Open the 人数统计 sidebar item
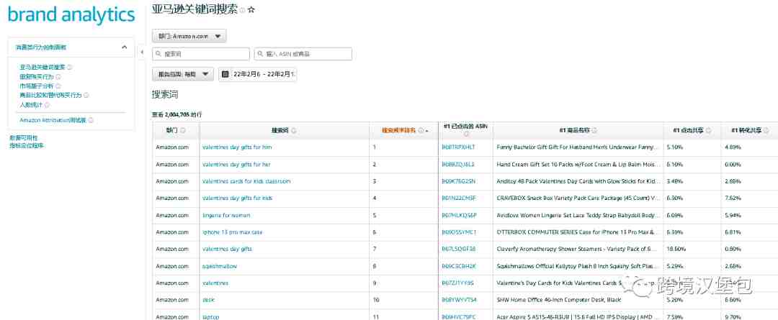 point(31,105)
